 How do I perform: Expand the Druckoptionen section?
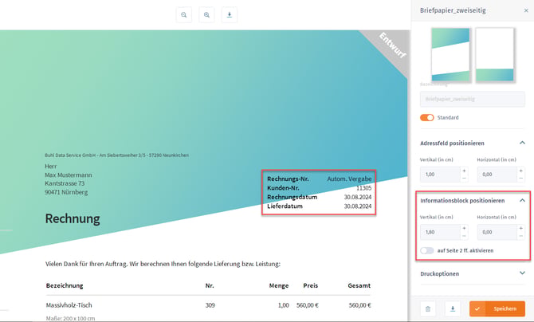[x=522, y=273]
